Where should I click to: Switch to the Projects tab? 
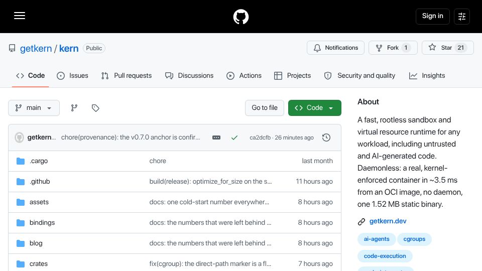pyautogui.click(x=292, y=76)
